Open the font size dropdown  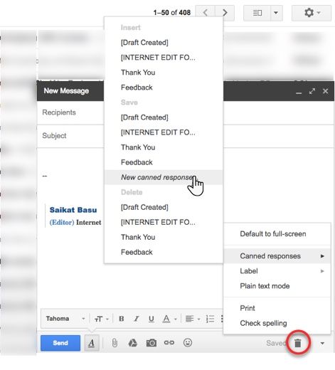[x=102, y=319]
